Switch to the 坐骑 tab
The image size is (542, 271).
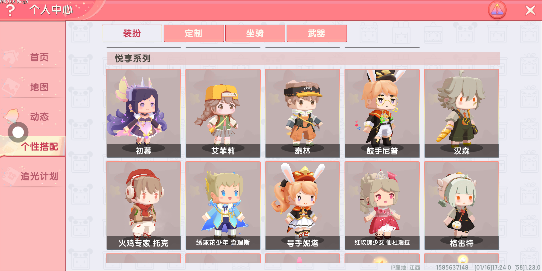[255, 33]
